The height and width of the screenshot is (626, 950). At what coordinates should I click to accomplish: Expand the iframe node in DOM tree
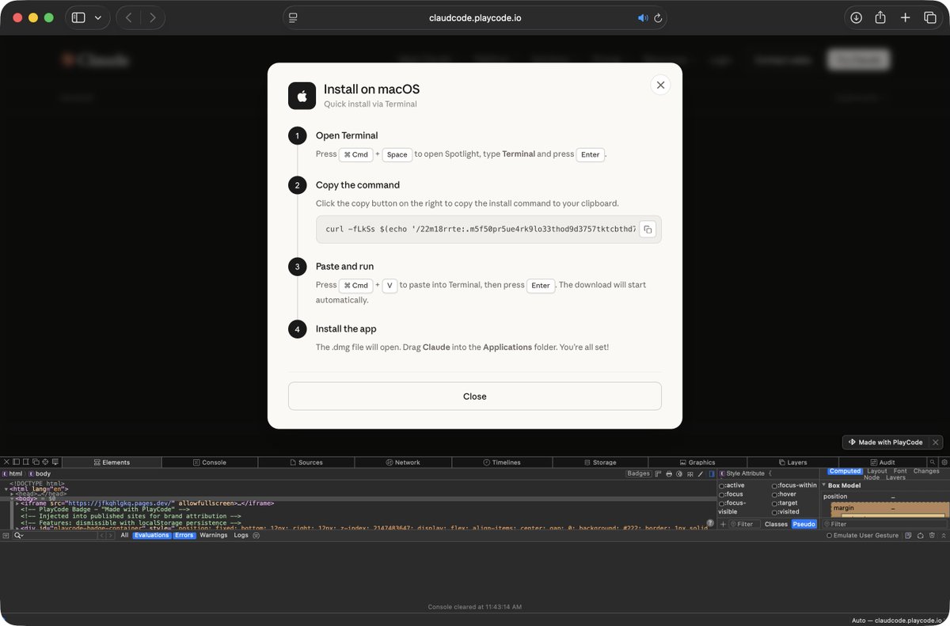[17, 503]
